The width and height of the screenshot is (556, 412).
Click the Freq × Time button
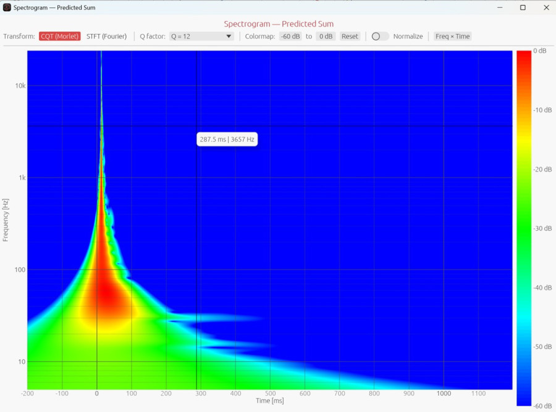452,36
